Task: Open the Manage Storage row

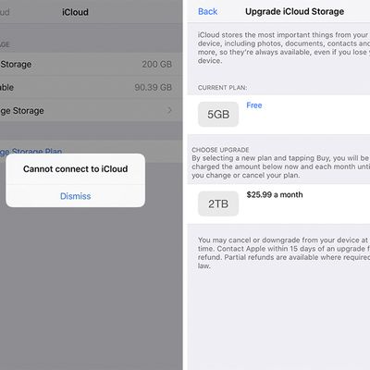Action: coord(91,110)
